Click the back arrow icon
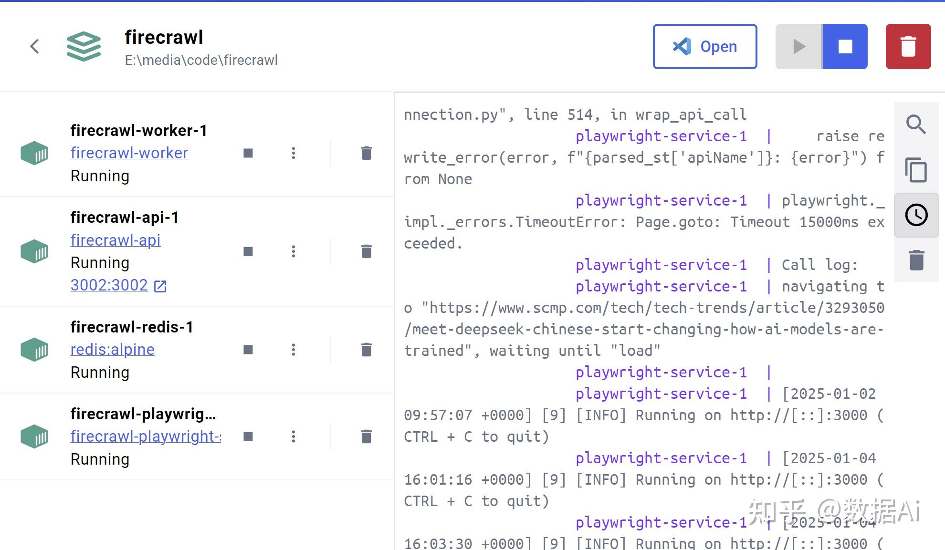945x550 pixels. point(34,46)
